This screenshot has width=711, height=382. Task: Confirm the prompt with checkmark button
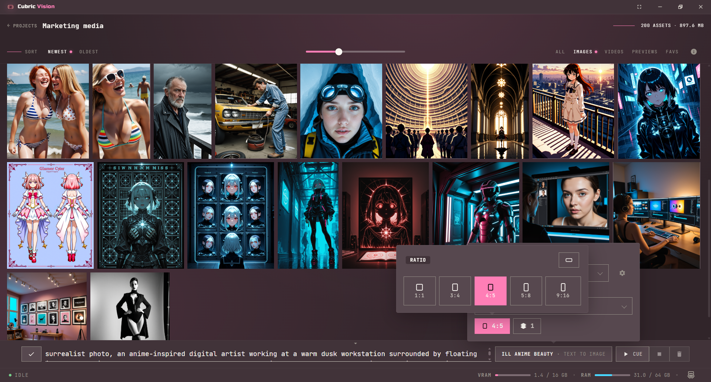[x=31, y=354]
